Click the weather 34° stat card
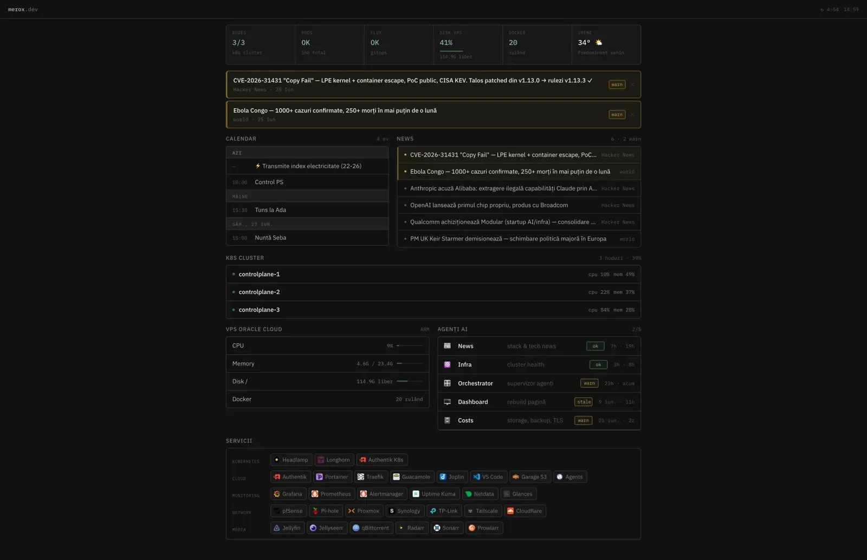The height and width of the screenshot is (560, 867). tap(606, 44)
